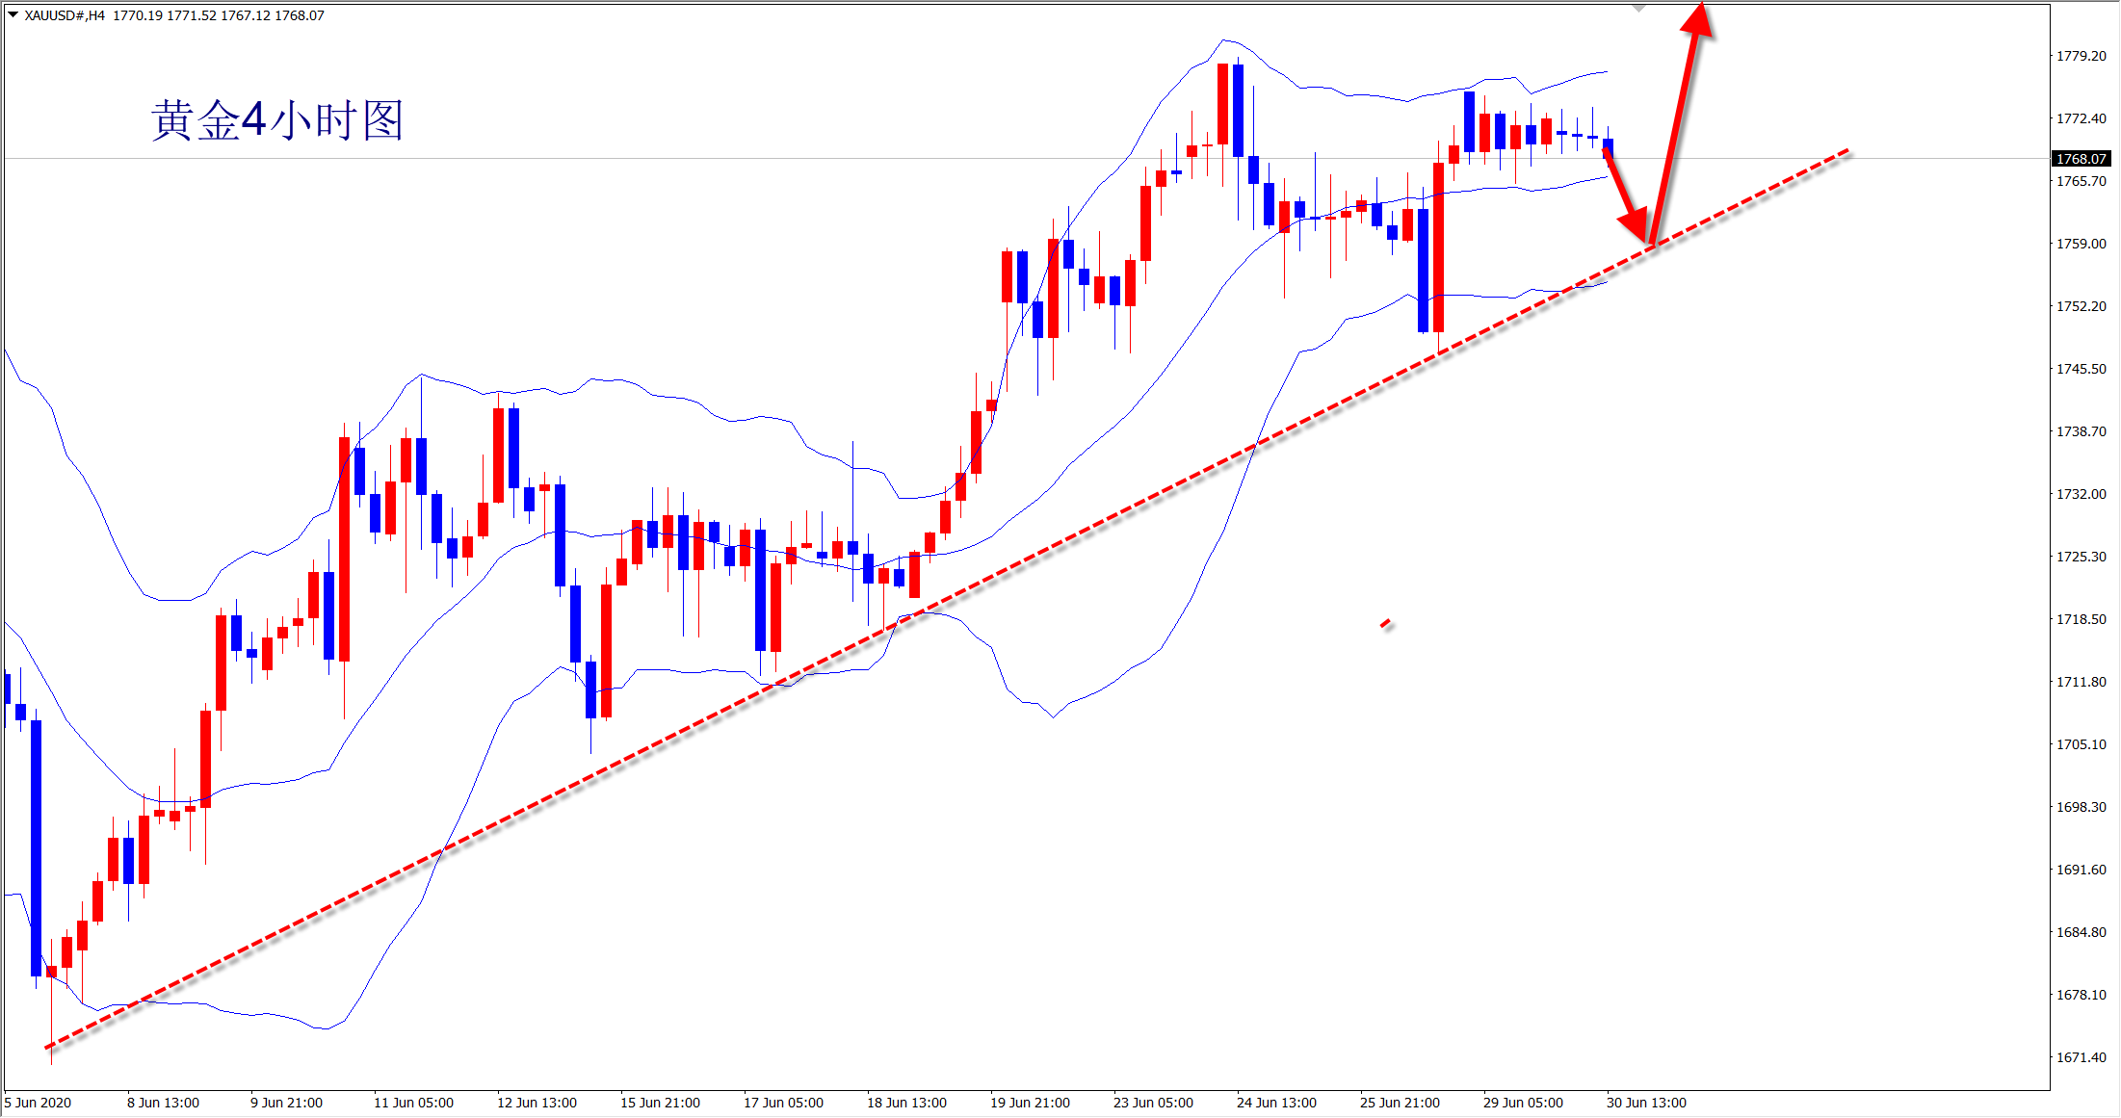
Task: Click the 1678.10 price axis label
Action: click(x=2082, y=995)
